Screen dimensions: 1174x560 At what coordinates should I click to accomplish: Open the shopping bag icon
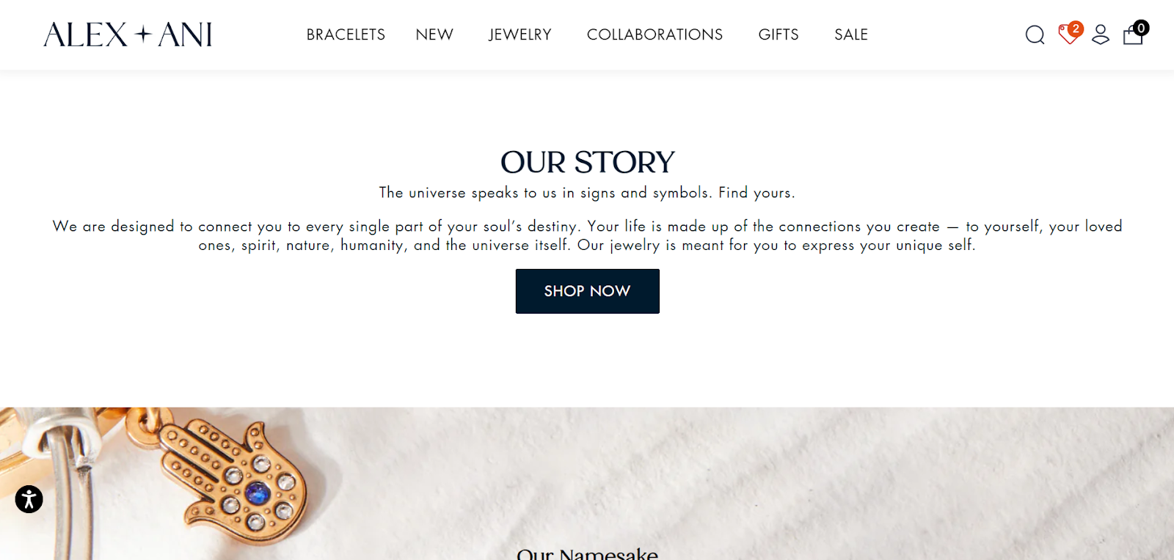point(1133,35)
